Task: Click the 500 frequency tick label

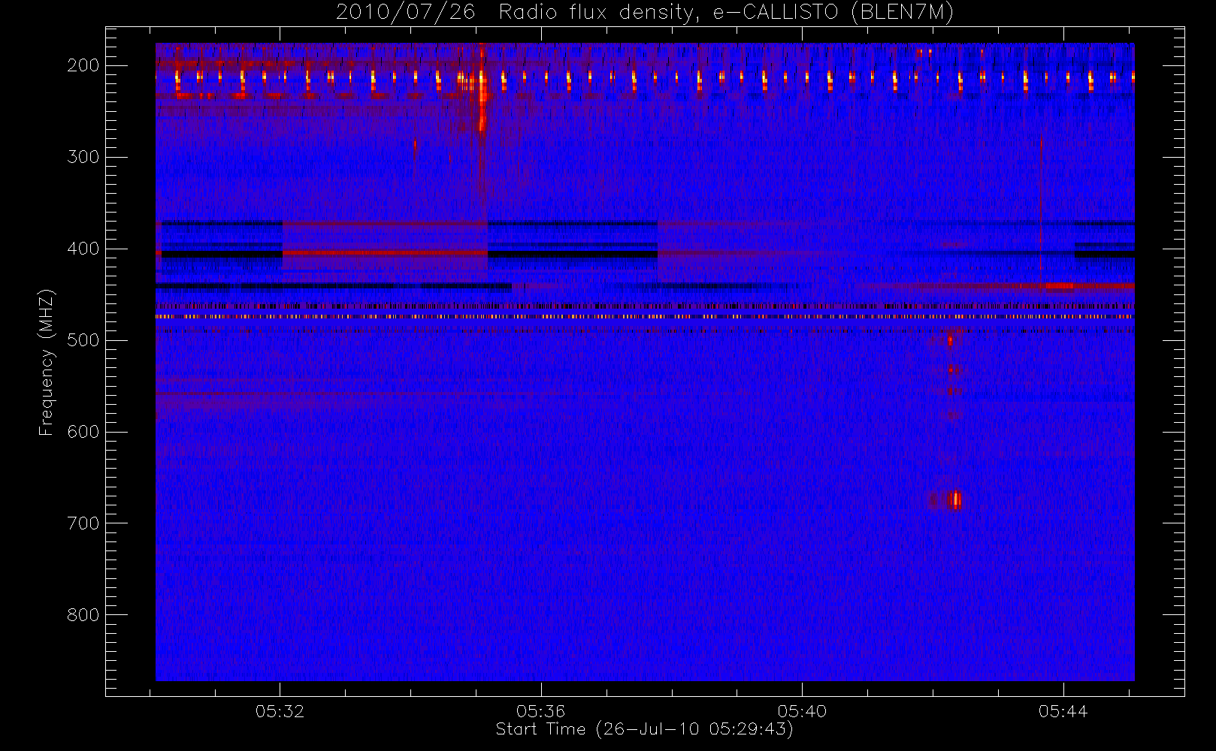Action: coord(83,340)
